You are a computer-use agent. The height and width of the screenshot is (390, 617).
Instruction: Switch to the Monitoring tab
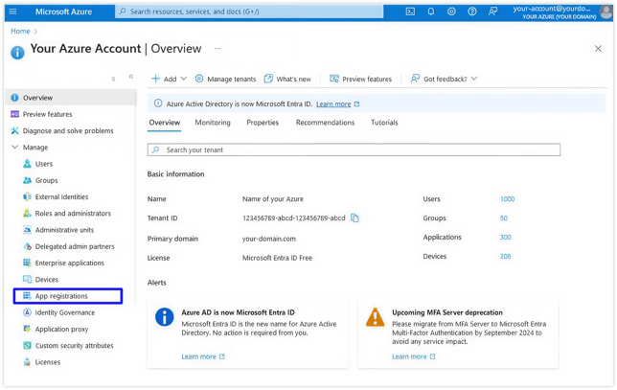tap(213, 123)
